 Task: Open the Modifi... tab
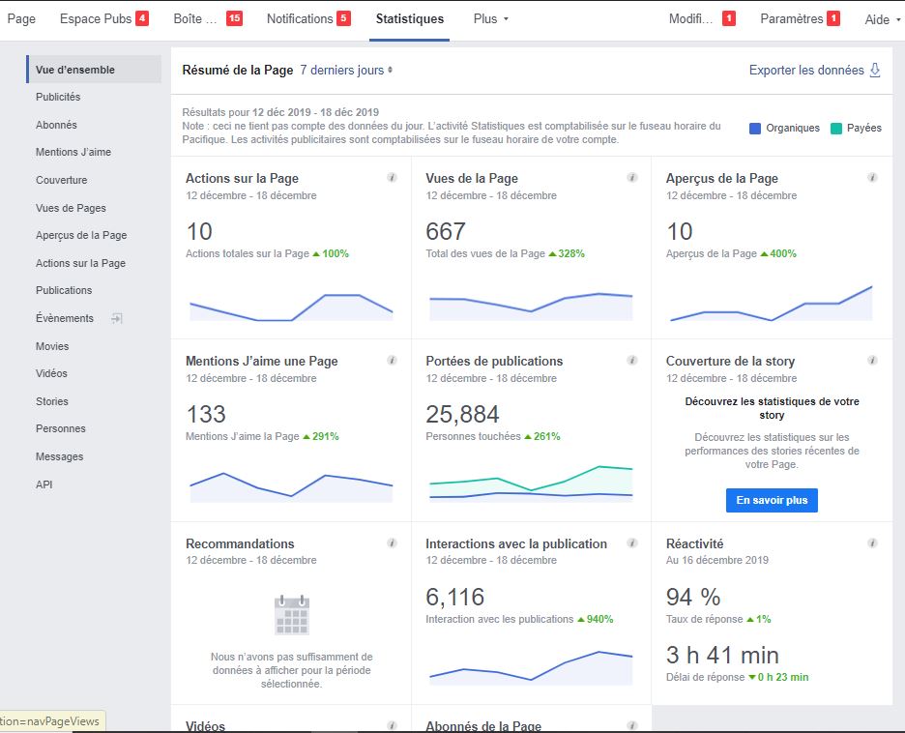pos(690,18)
